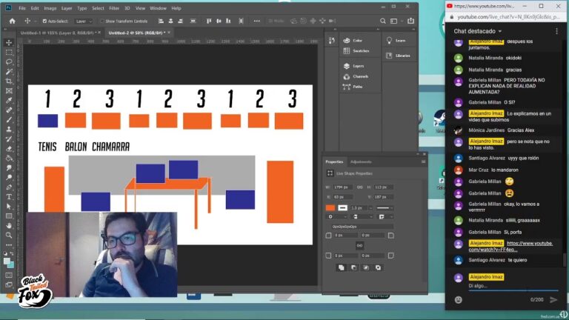Viewport: 569px width, 320px height.
Task: Toggle the Auto-Select checkbox
Action: coord(45,21)
